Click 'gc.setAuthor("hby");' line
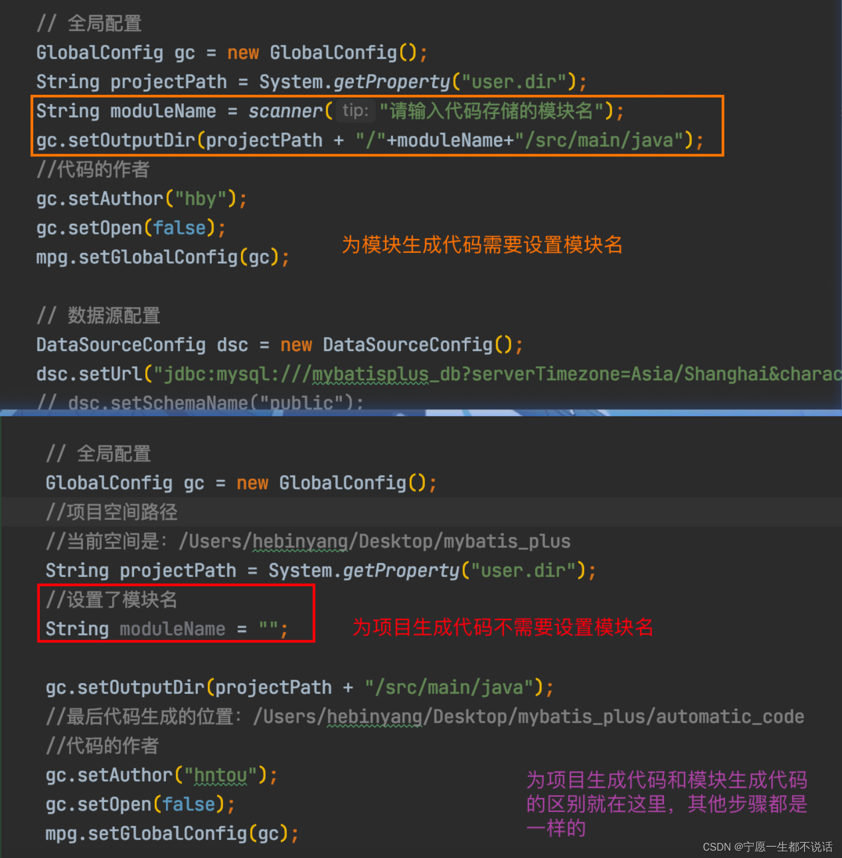The image size is (842, 858). click(141, 199)
